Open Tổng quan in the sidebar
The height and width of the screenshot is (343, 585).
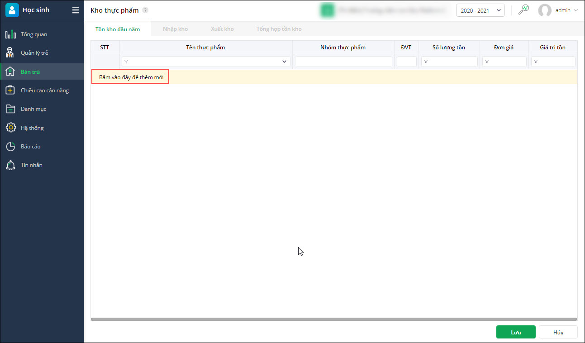pos(42,34)
